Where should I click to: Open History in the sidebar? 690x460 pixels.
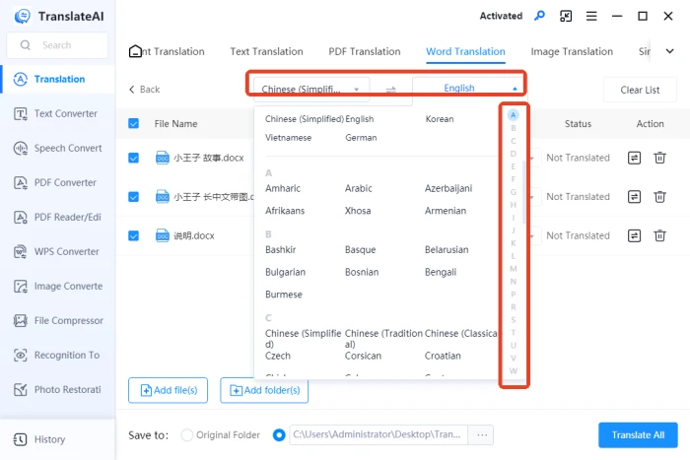coord(57,439)
